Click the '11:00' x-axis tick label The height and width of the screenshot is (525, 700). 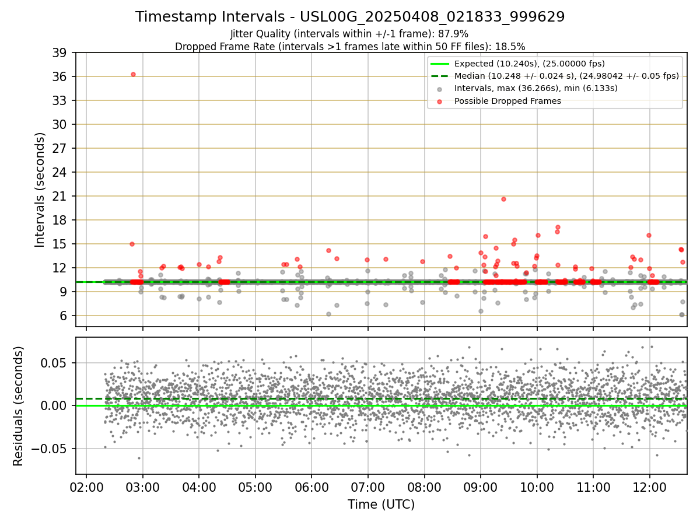coord(593,487)
